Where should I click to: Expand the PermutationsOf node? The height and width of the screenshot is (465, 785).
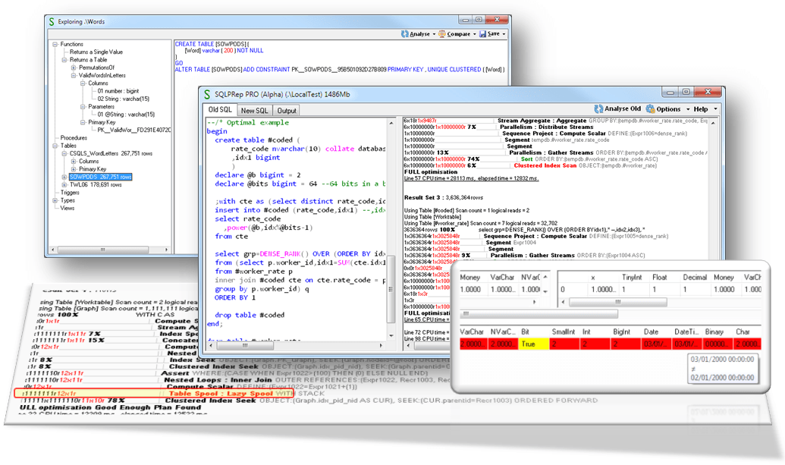tap(74, 68)
